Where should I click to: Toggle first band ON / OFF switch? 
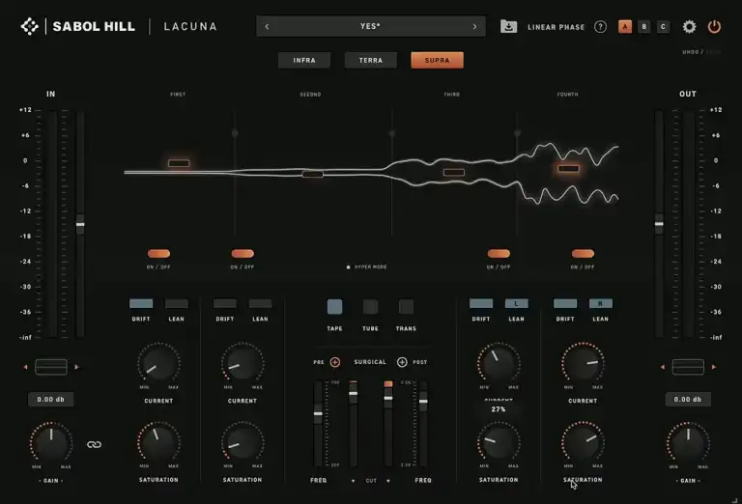click(x=158, y=254)
